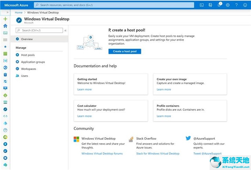Open portal Settings gear icon
The width and height of the screenshot is (251, 170).
(228, 5)
